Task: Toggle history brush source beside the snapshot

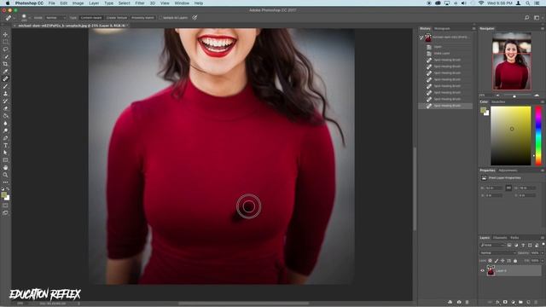Action: click(421, 38)
